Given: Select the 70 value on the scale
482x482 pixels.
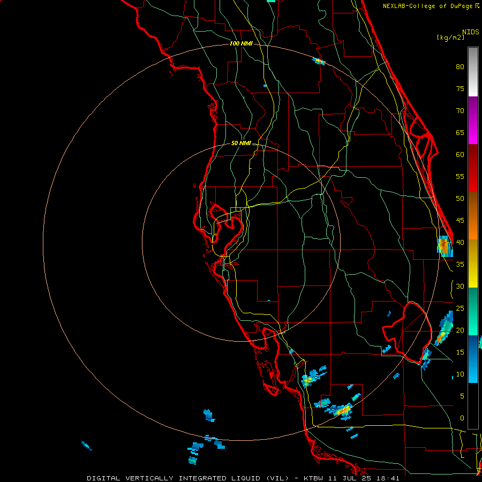Looking at the screenshot, I should [460, 111].
